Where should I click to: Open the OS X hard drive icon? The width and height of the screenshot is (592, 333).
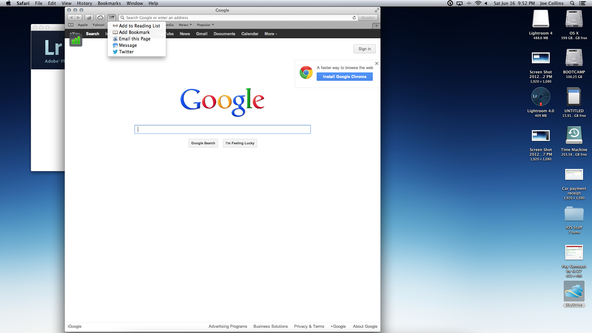(574, 19)
